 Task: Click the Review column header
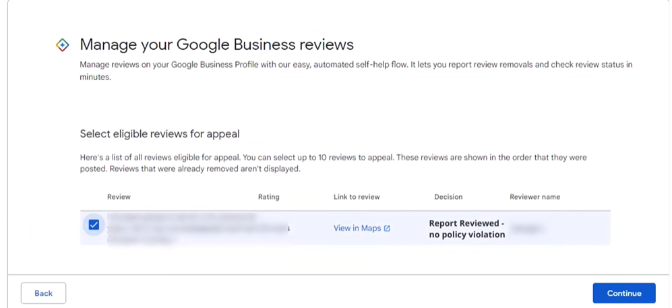119,197
